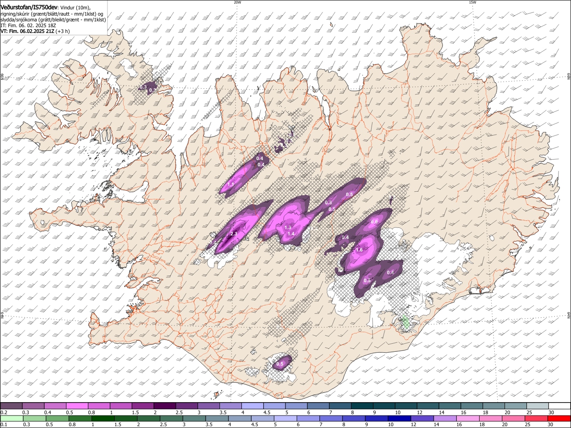
Task: Click the 'VT: Fim. 06.02.2025 21Z (+3 h)' line
Action: pos(35,32)
